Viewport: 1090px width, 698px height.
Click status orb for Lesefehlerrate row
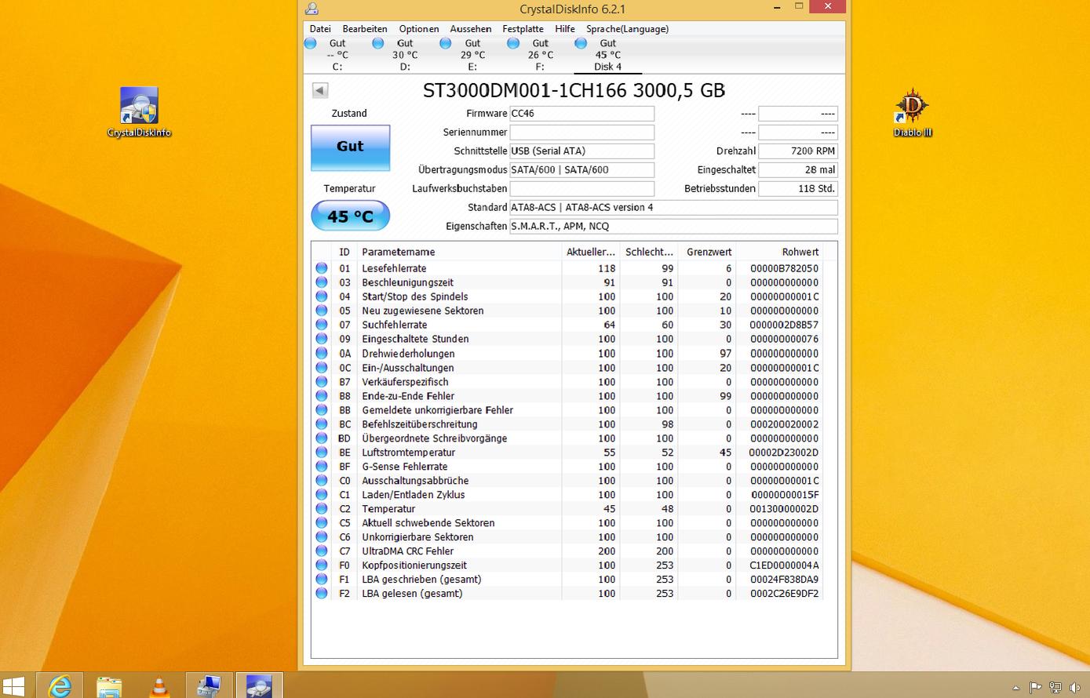point(322,268)
